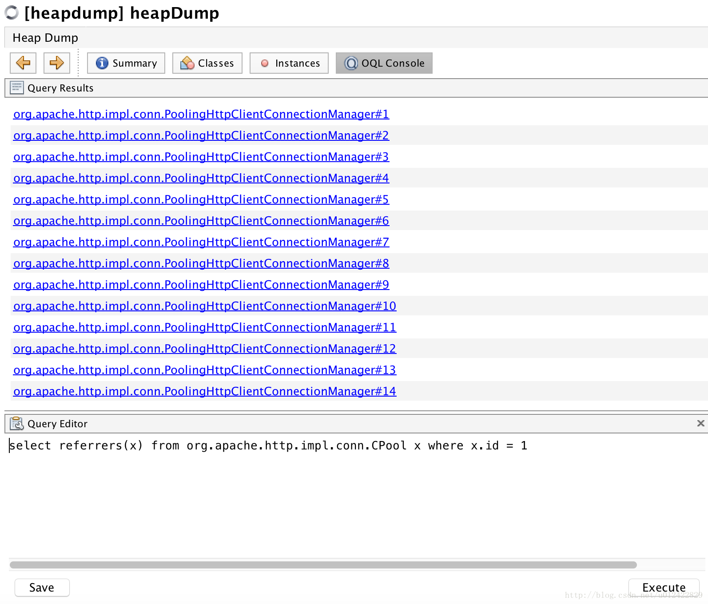The height and width of the screenshot is (604, 708).
Task: Select the PoolingHttpClientConnectionManager#11 link
Action: [x=205, y=327]
